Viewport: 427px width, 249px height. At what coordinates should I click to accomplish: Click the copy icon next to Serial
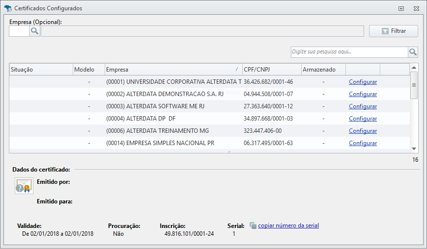pos(253,225)
